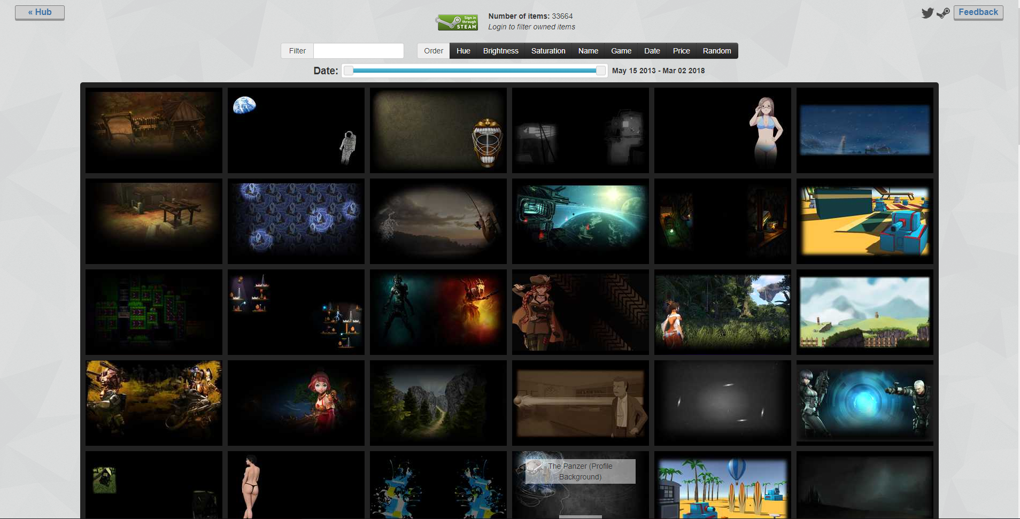This screenshot has height=519, width=1020.
Task: Open the cartoon green hills background
Action: click(x=865, y=312)
